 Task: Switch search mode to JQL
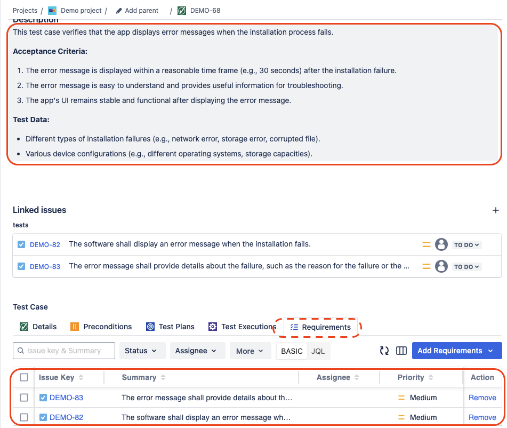click(x=318, y=351)
